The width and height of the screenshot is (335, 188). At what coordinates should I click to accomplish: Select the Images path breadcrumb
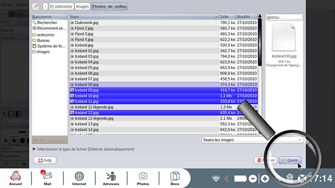pyautogui.click(x=82, y=6)
